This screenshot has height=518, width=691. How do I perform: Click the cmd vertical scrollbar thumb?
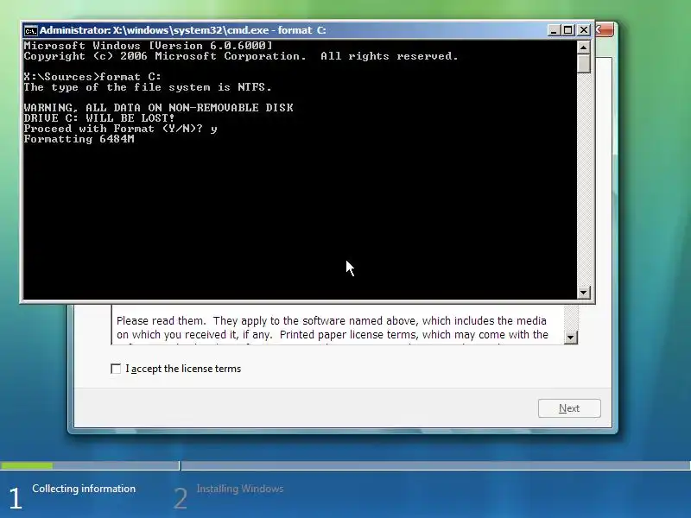point(584,63)
